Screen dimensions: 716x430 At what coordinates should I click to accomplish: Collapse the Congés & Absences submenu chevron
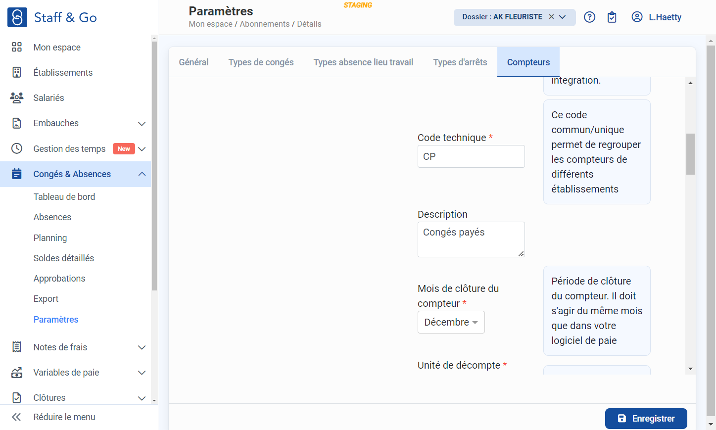click(x=142, y=174)
